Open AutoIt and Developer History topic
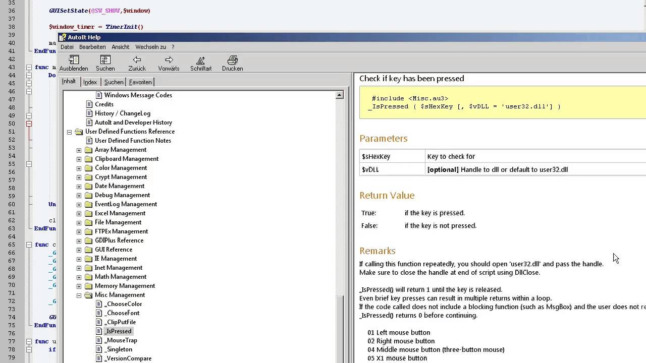Viewport: 646px width, 363px height. 133,123
